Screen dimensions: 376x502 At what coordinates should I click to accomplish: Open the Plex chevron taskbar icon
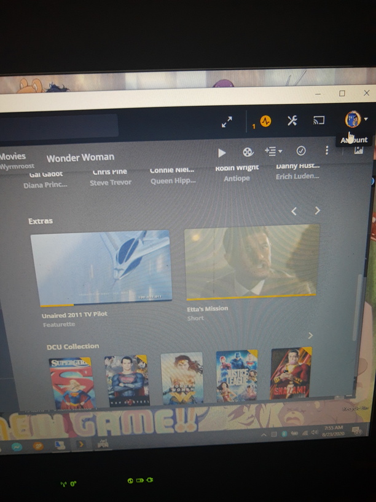pyautogui.click(x=81, y=444)
